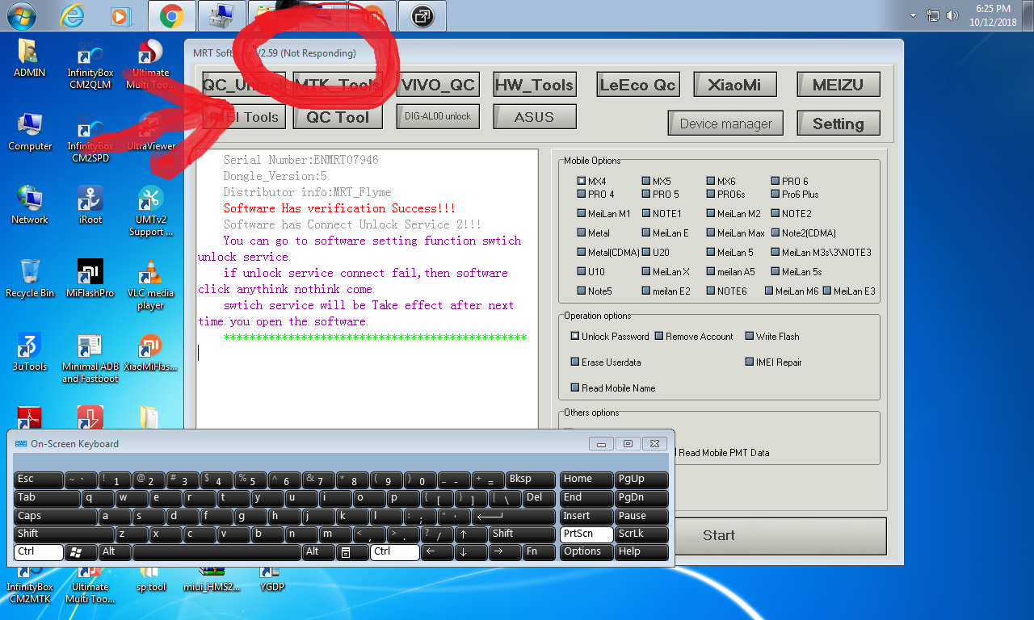Click the volume icon in system tray
This screenshot has width=1034, height=620.
pyautogui.click(x=952, y=15)
